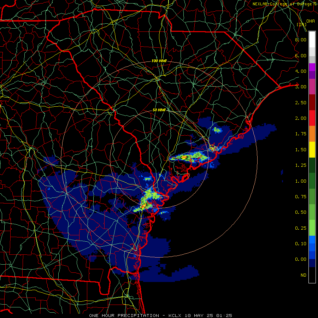Click the ND legend label
Screen dimensions: 318x318
point(304,275)
